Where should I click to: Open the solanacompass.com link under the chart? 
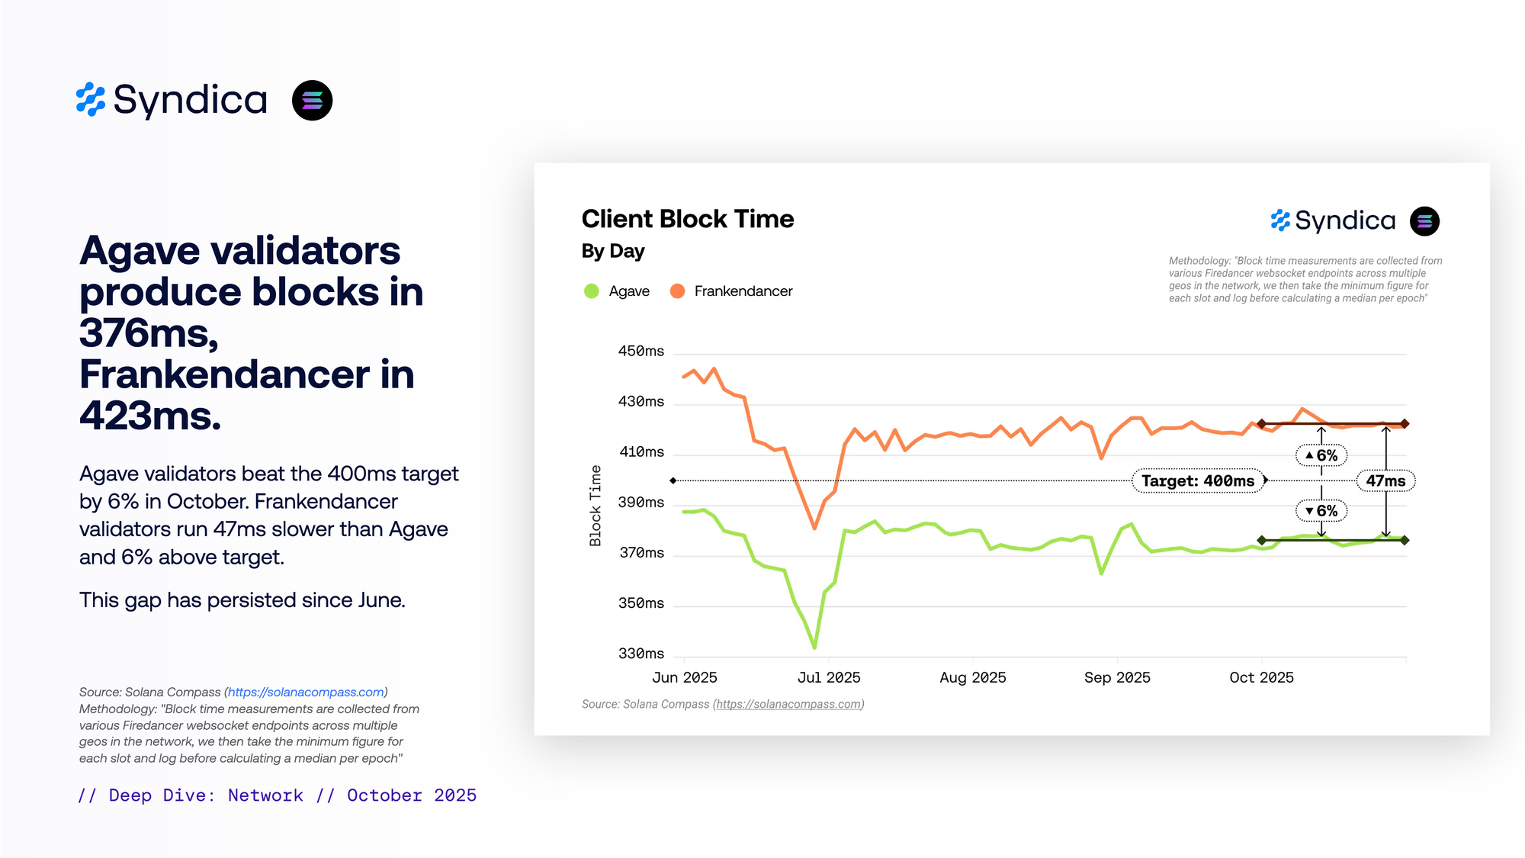pyautogui.click(x=788, y=705)
